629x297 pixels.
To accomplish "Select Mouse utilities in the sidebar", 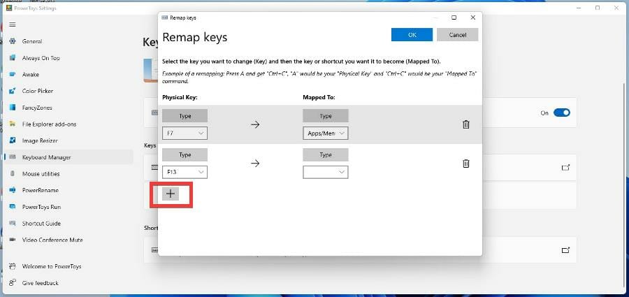I will tap(41, 174).
